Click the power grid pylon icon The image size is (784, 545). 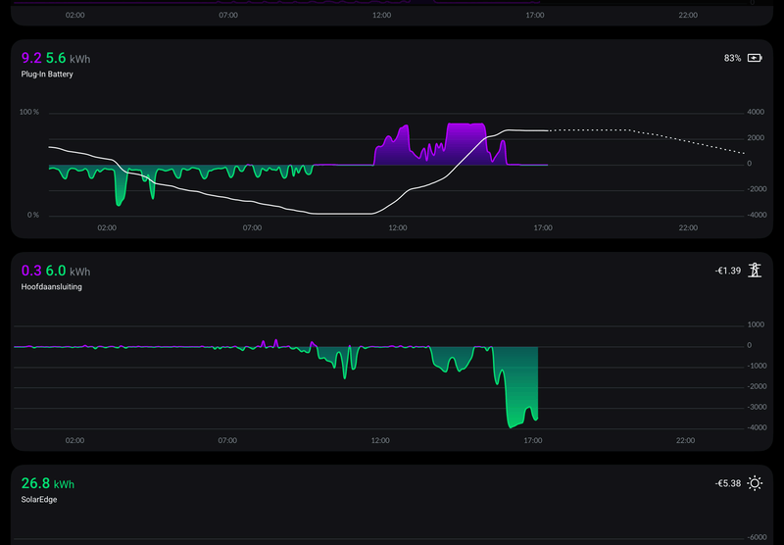pyautogui.click(x=755, y=271)
